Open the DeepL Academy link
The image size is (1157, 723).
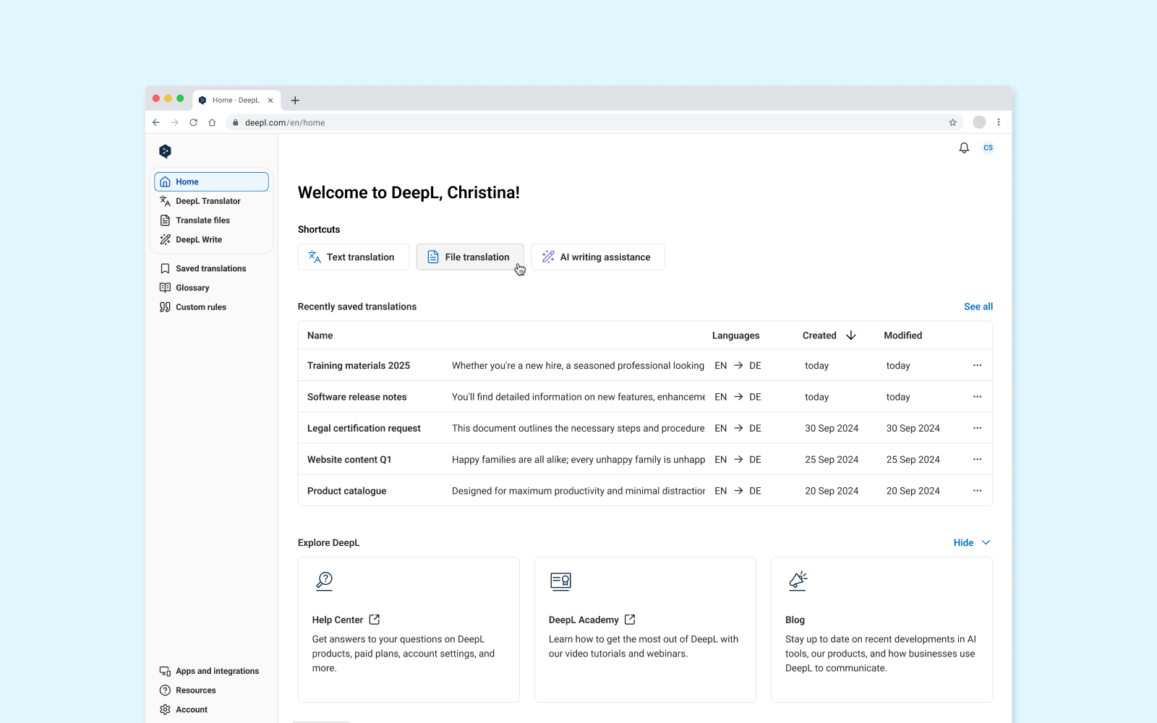click(x=592, y=620)
